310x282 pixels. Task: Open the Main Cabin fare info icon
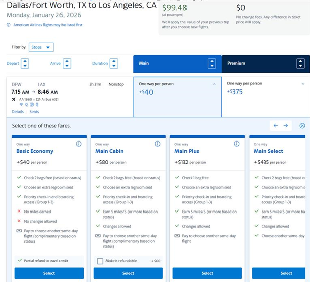point(158,144)
